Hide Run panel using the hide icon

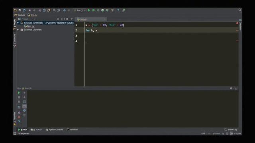[x=236, y=88]
